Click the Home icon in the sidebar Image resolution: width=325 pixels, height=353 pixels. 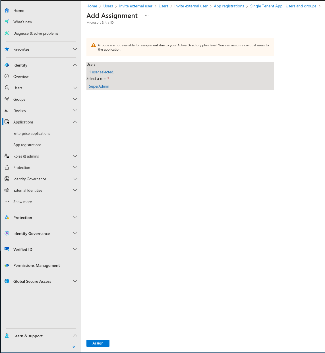pyautogui.click(x=7, y=10)
